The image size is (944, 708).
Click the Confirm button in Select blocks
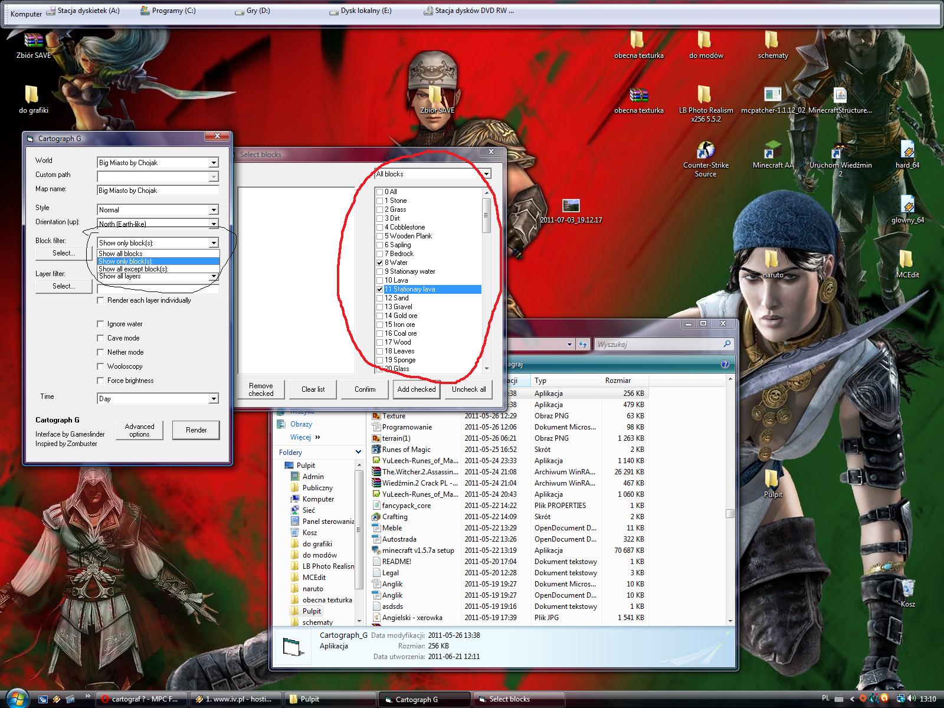point(365,389)
